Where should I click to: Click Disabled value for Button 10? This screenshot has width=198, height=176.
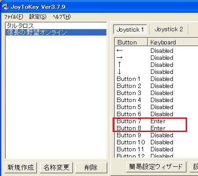pyautogui.click(x=162, y=142)
